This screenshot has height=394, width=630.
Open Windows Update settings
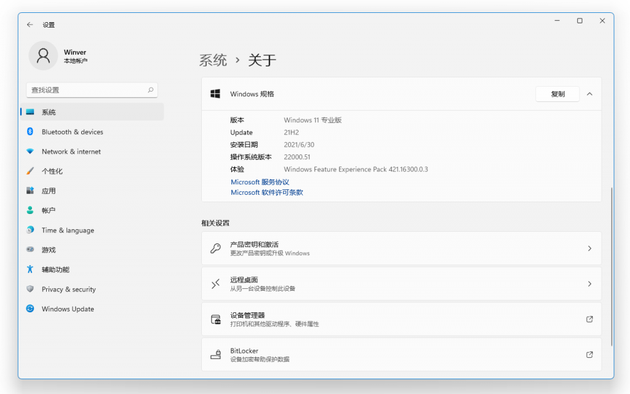pyautogui.click(x=92, y=309)
